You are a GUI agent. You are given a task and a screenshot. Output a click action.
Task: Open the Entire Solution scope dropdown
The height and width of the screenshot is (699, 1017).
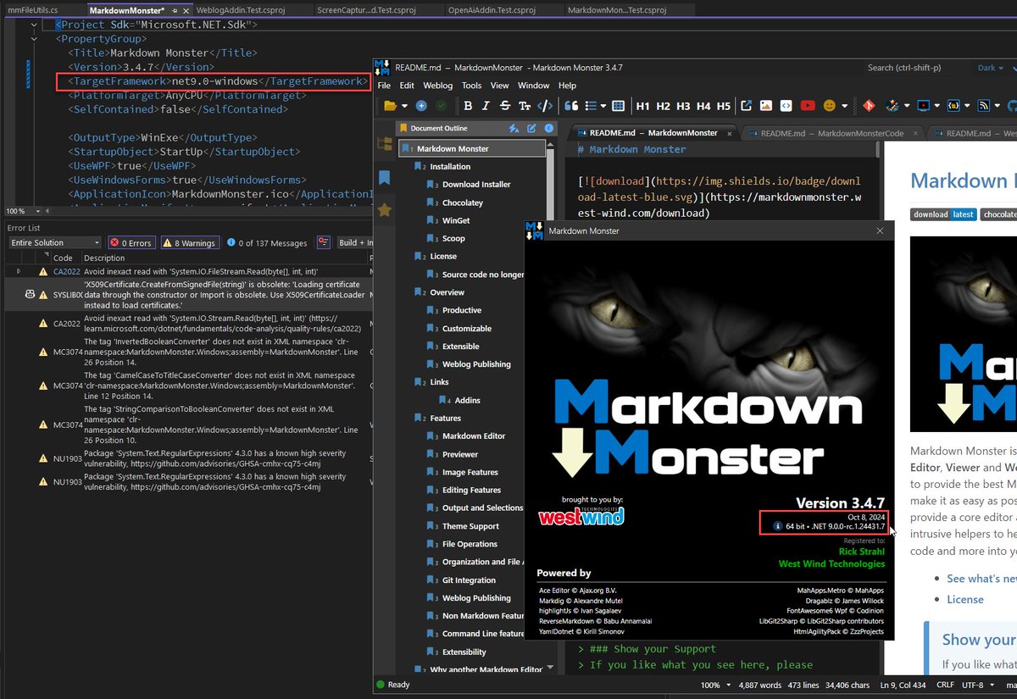coord(54,242)
